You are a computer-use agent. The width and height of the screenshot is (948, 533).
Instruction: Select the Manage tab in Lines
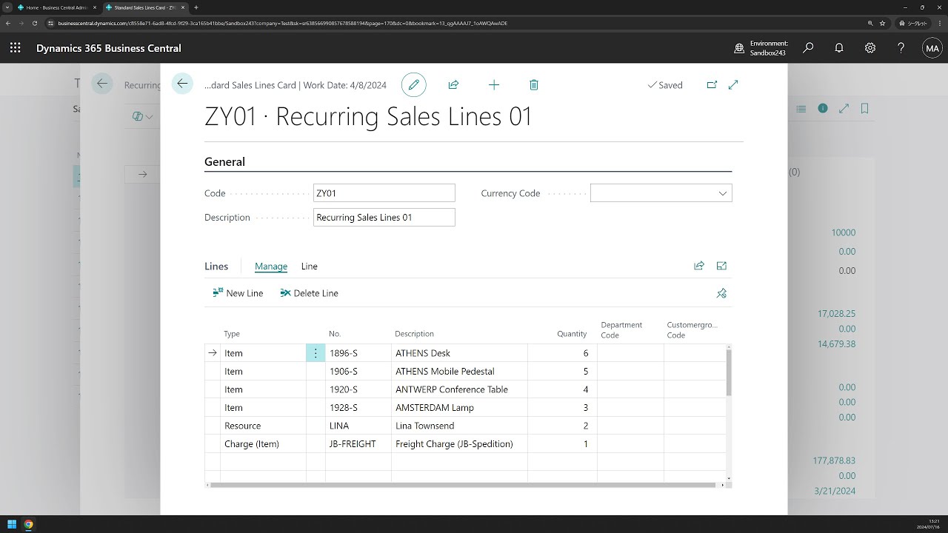(271, 266)
